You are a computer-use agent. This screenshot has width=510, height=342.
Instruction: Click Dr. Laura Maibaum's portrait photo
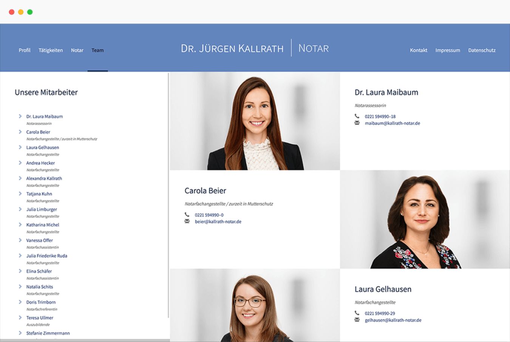click(x=255, y=121)
